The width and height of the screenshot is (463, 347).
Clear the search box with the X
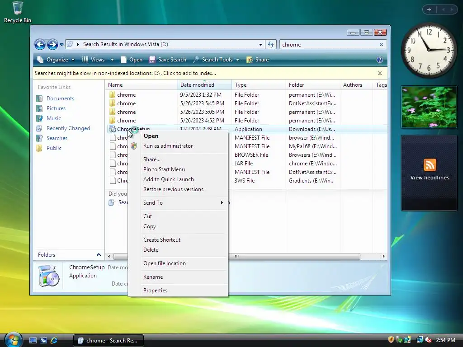tap(381, 45)
